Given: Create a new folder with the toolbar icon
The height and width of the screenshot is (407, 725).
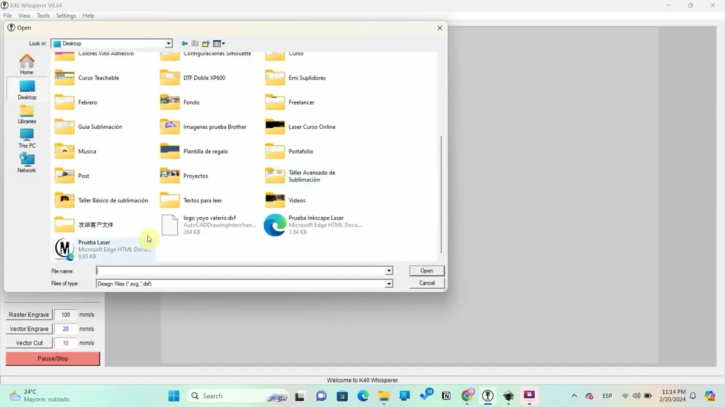Looking at the screenshot, I should click(206, 44).
